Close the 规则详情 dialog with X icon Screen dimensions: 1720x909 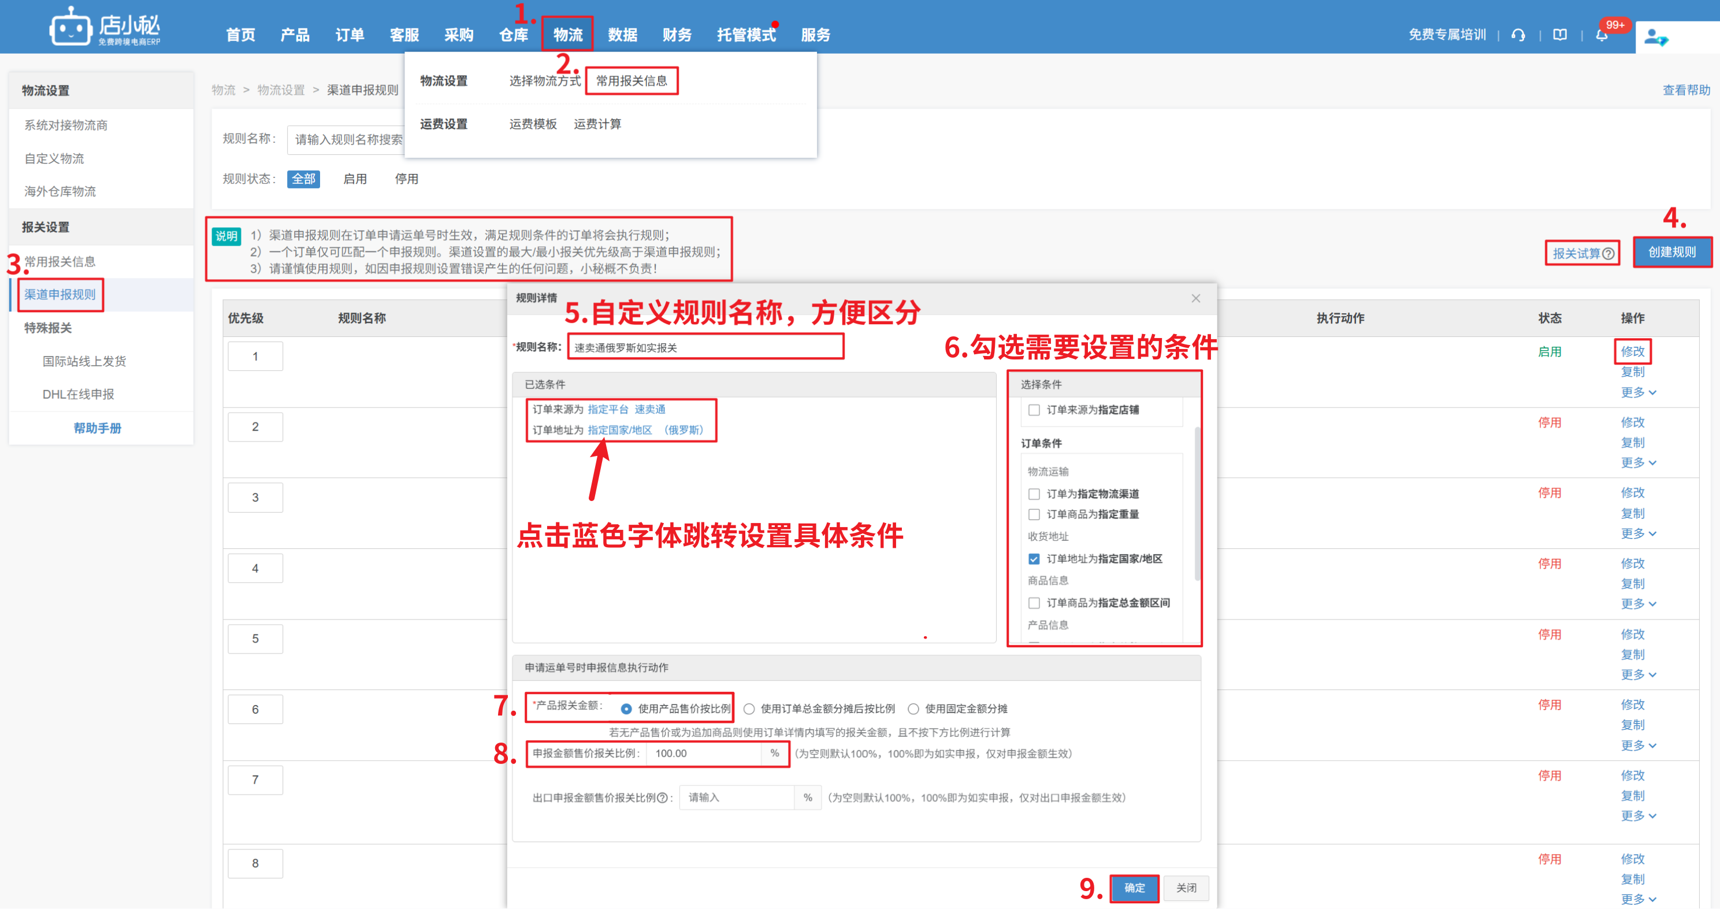point(1195,299)
